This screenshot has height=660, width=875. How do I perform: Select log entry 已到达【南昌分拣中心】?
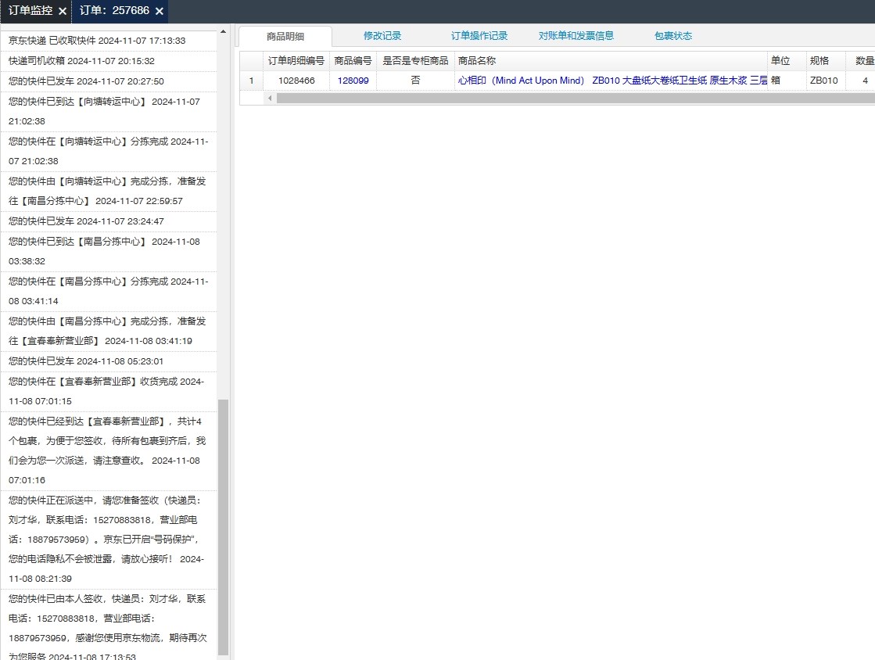pyautogui.click(x=109, y=251)
